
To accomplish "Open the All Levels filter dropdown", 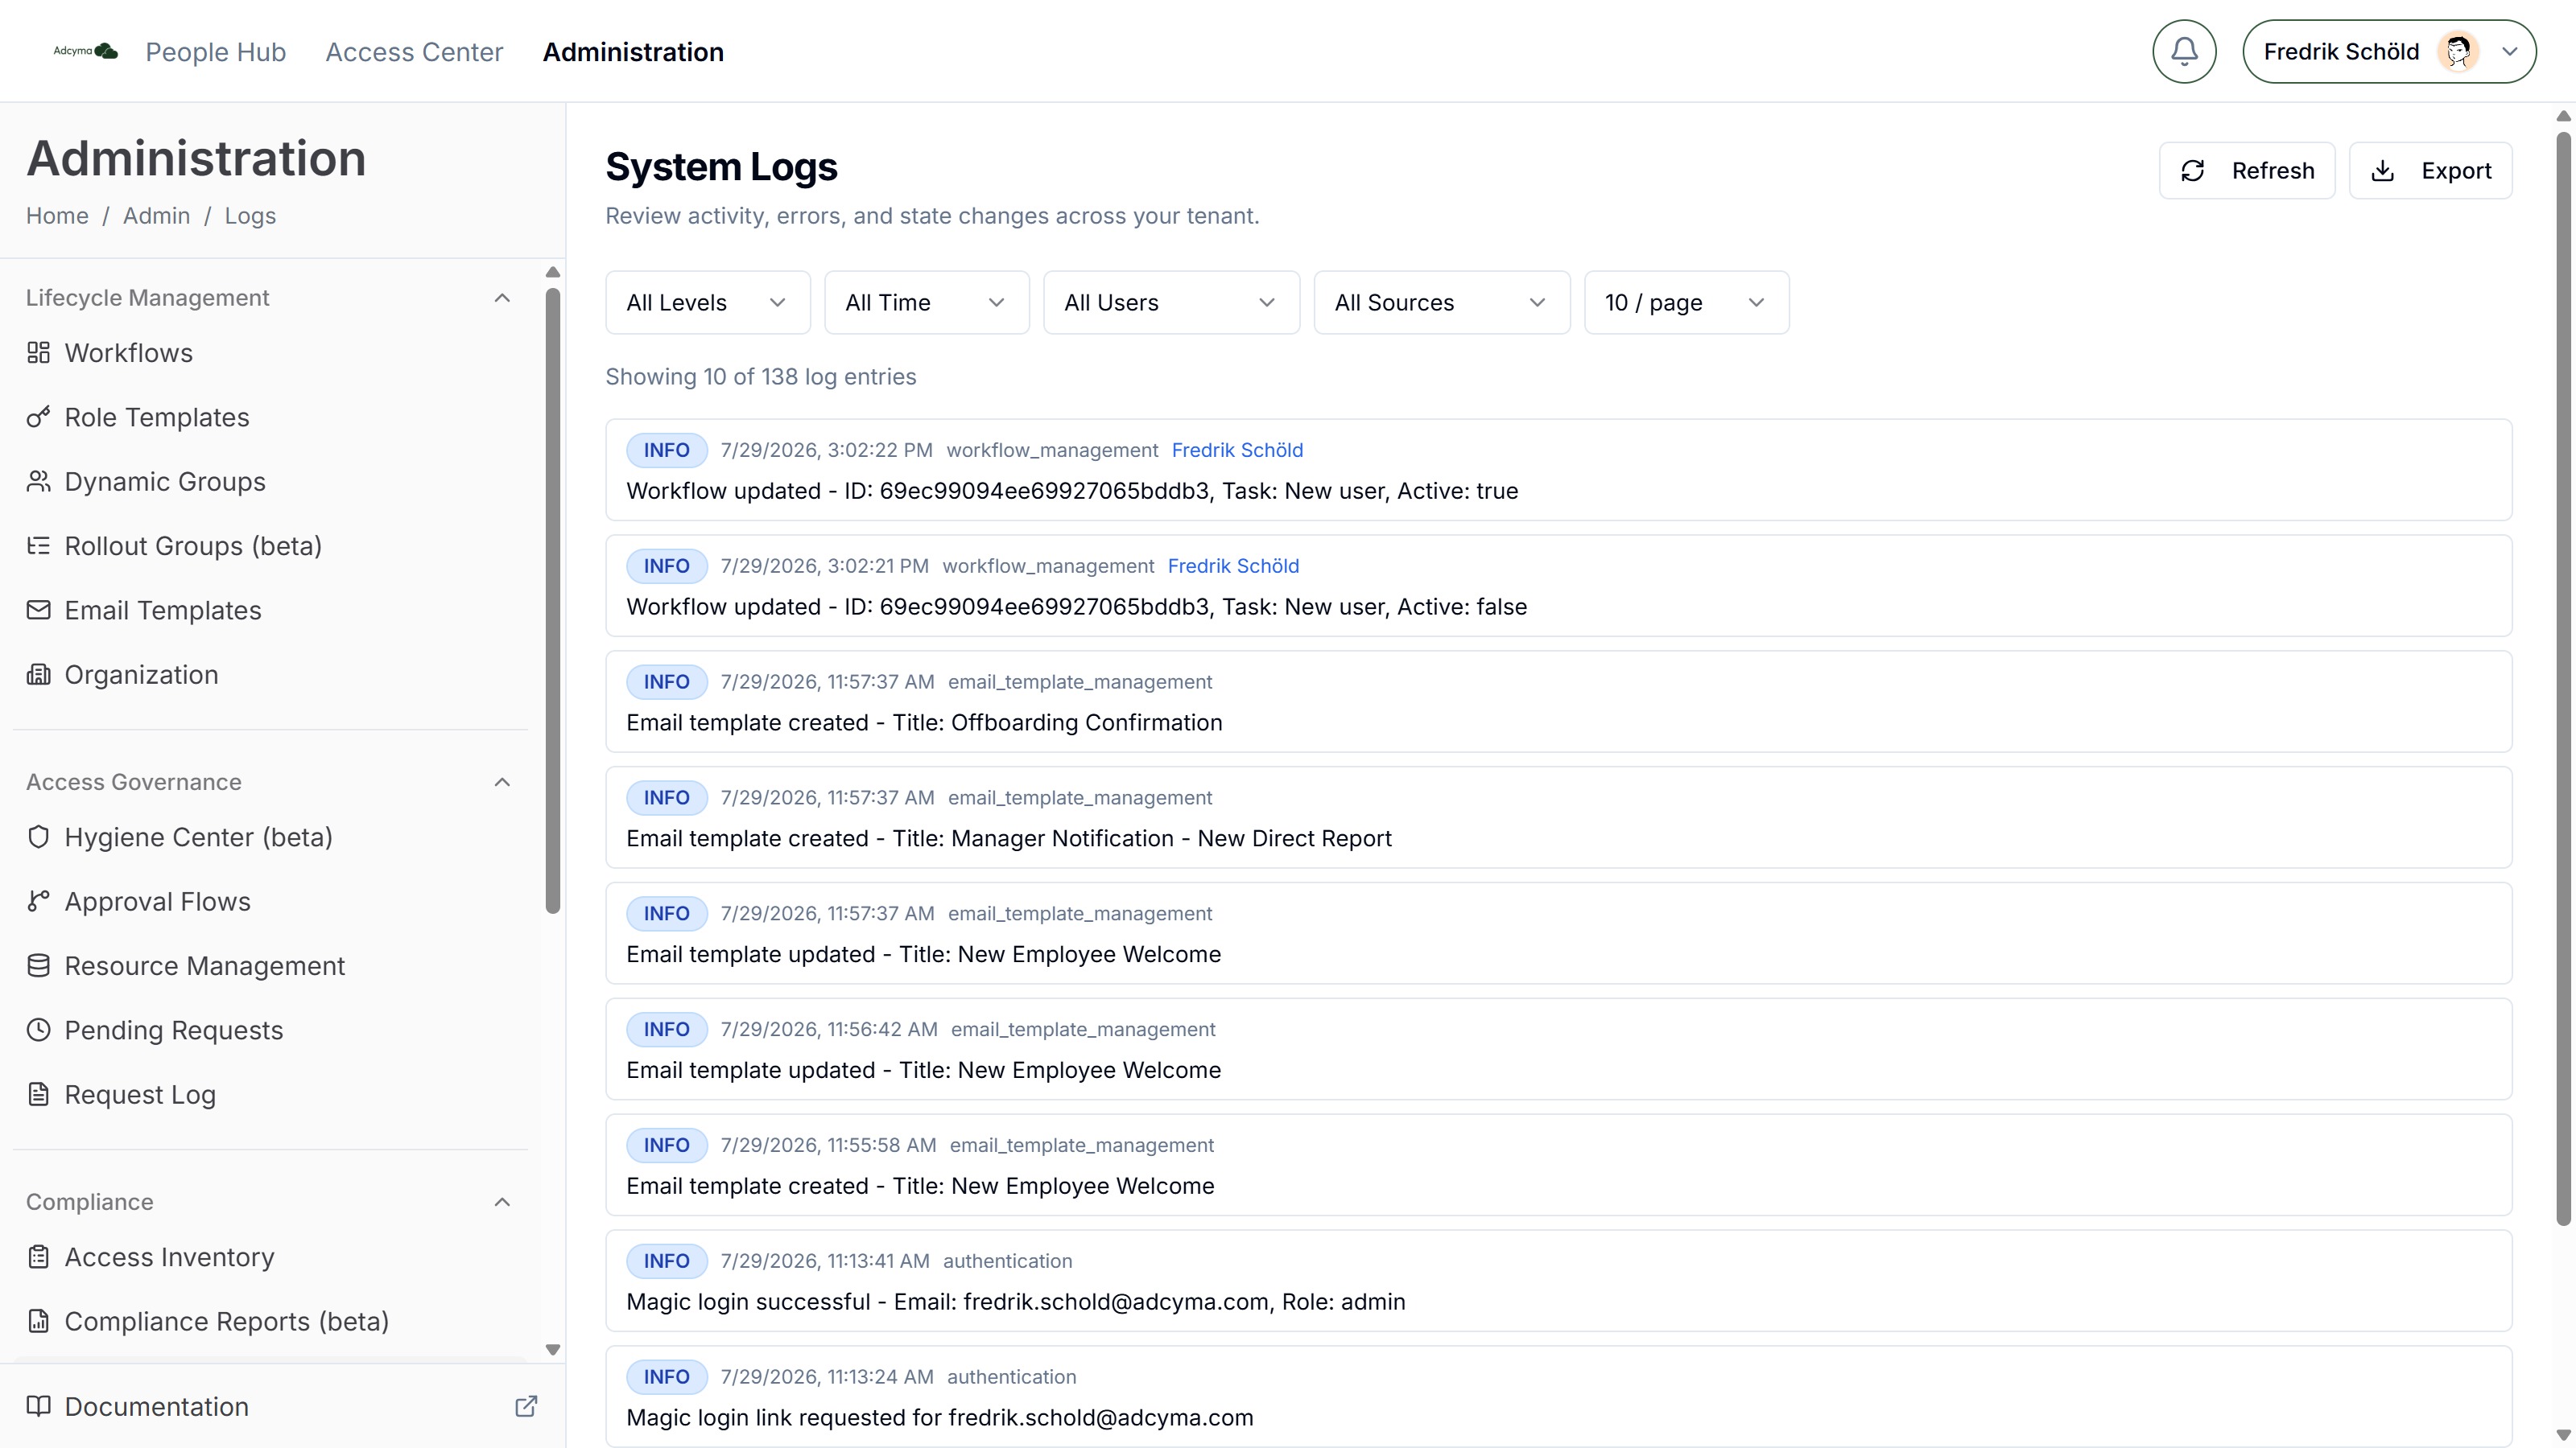I will [x=708, y=302].
